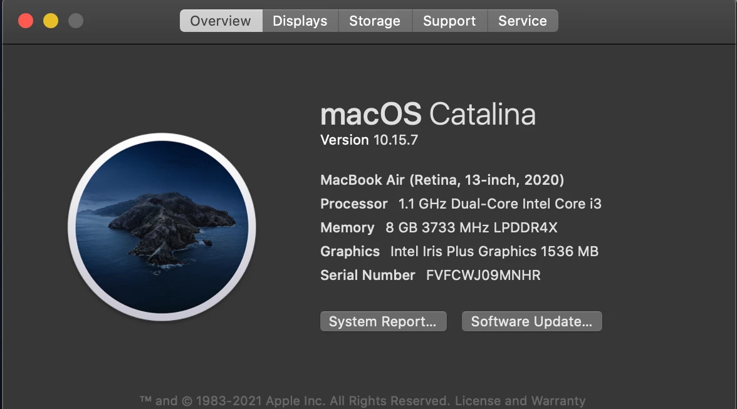Click Intel Iris Plus Graphics 1536 MB
The image size is (737, 409).
click(494, 251)
